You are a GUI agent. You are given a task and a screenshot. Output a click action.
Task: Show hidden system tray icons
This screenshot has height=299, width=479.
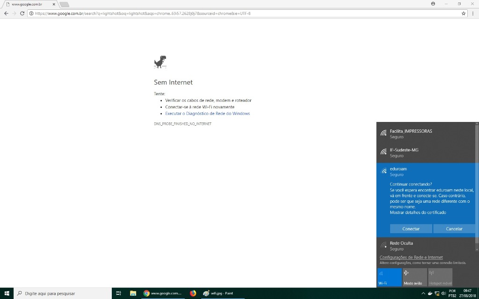point(423,293)
